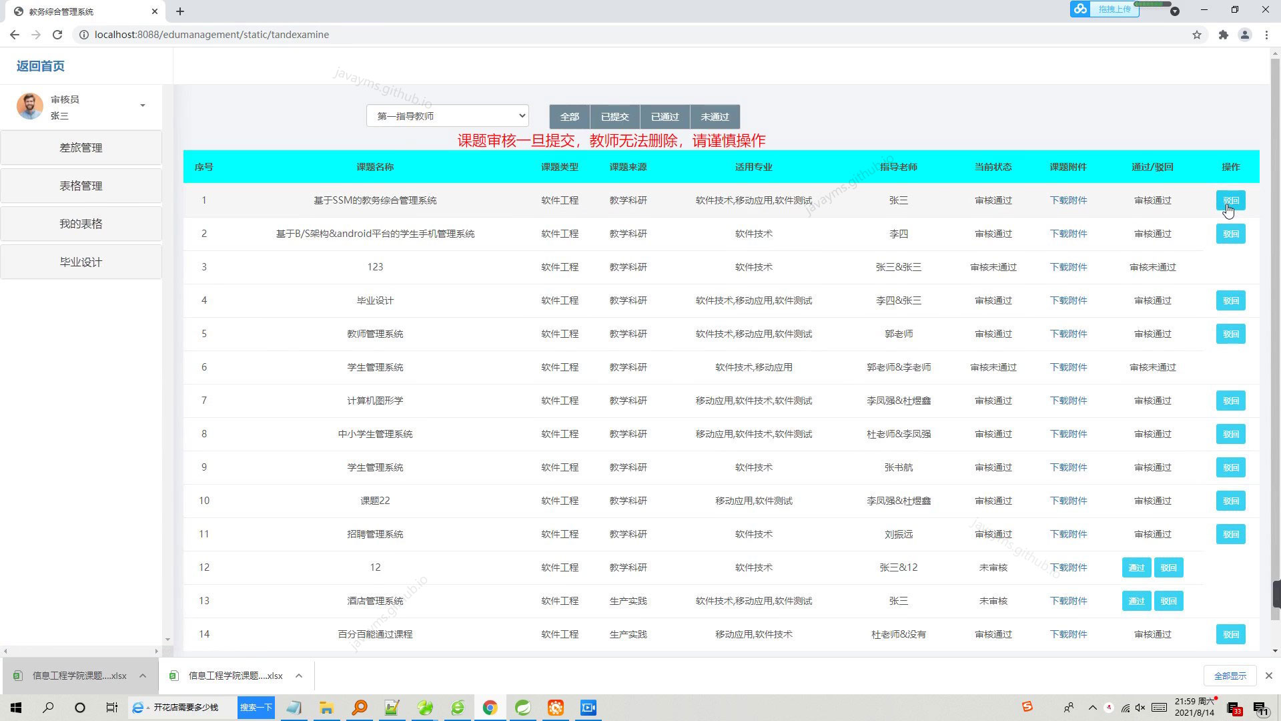This screenshot has width=1281, height=721.
Task: Toggle hidden icons in the system tray
Action: tap(1092, 708)
